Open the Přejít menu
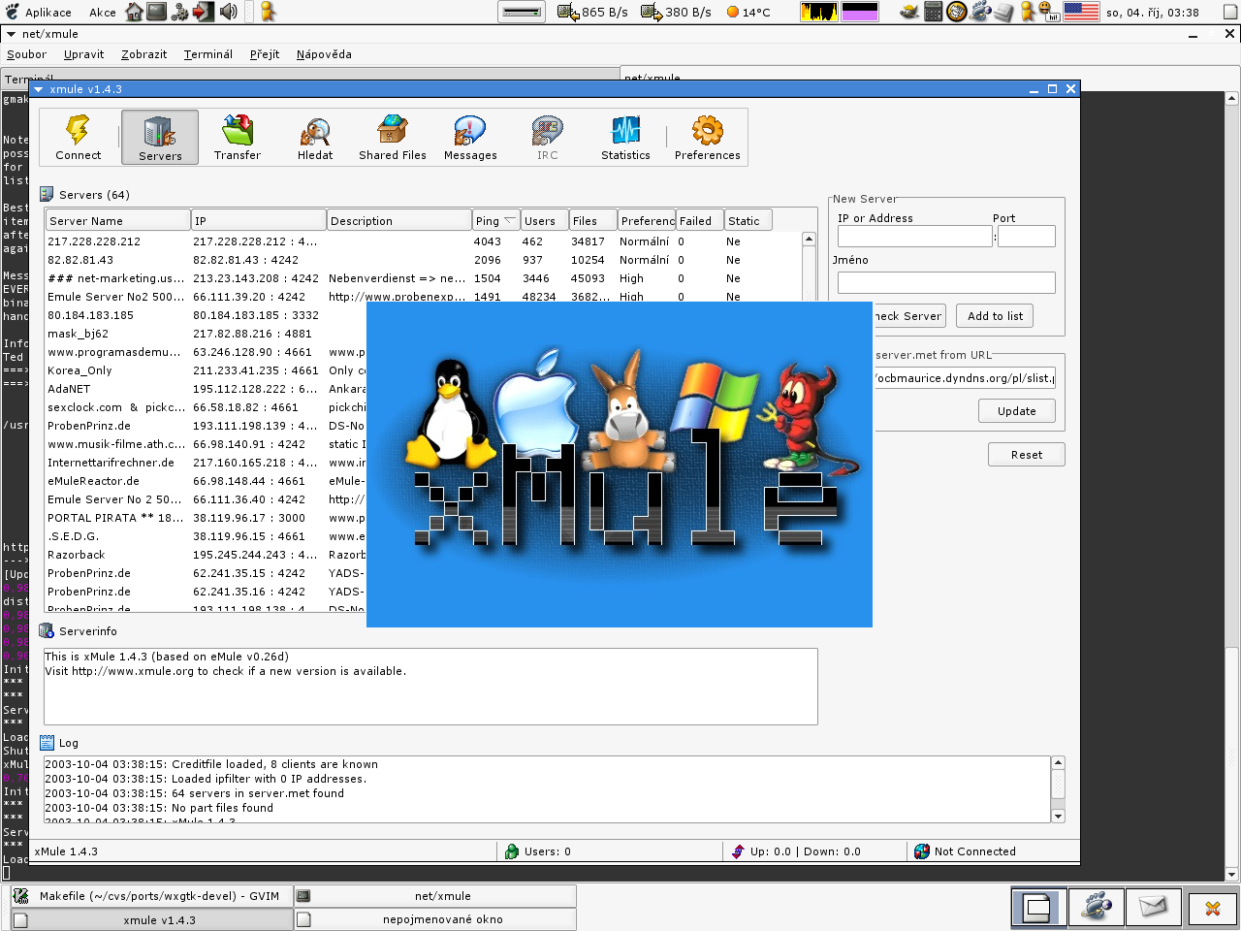The image size is (1241, 931). [265, 54]
